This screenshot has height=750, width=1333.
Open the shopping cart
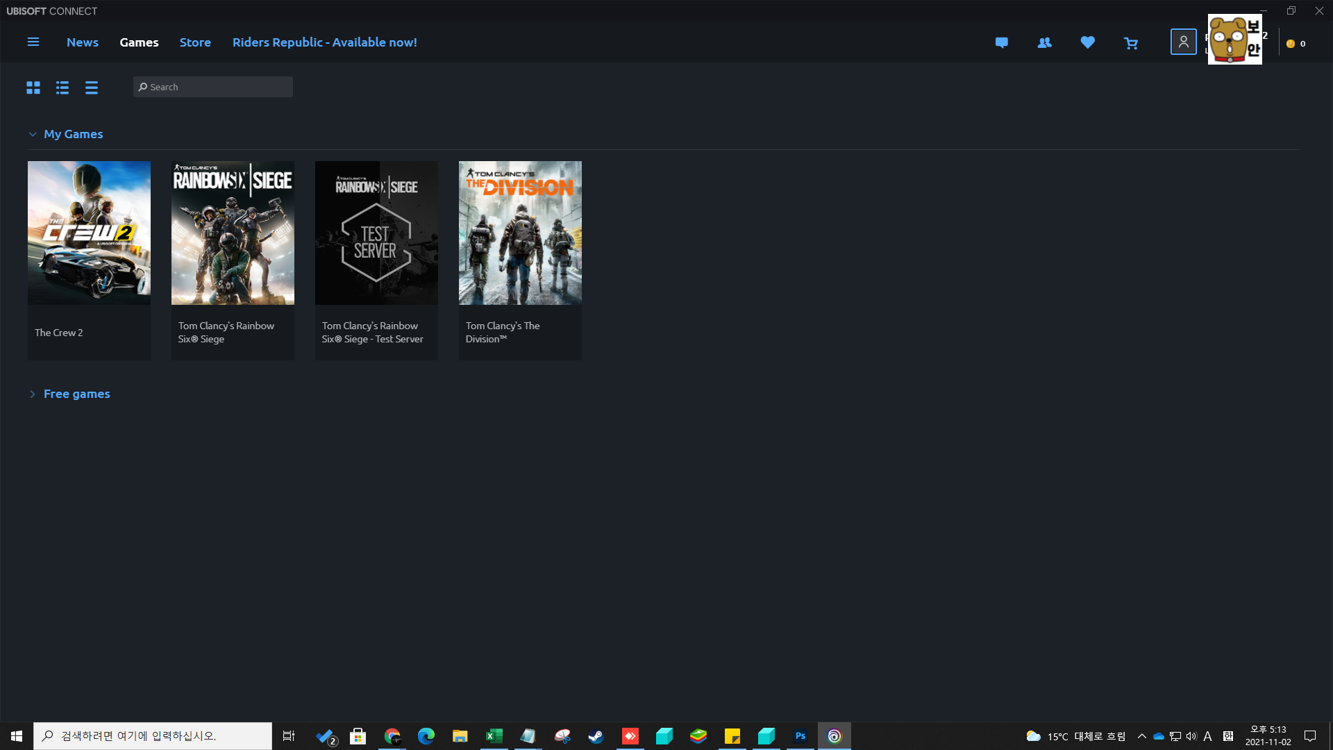(1131, 43)
